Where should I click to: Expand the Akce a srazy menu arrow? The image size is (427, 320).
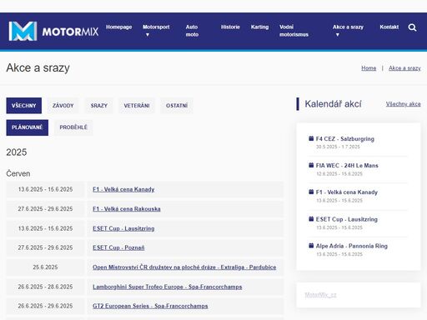(338, 35)
